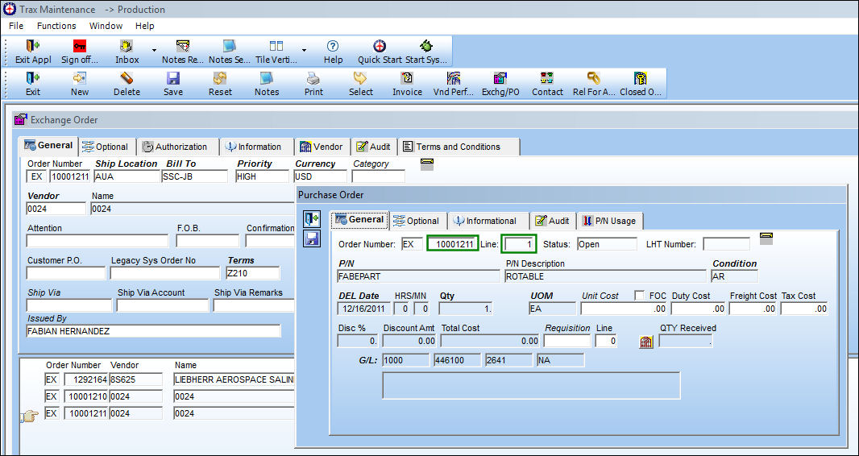Screen dimensions: 859x456
Task: Click the building icon next to QTY Received
Action: click(x=646, y=342)
